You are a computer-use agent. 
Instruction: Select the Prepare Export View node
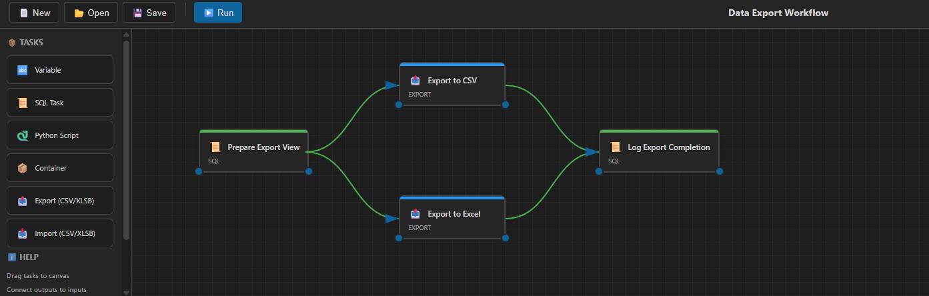(x=253, y=151)
